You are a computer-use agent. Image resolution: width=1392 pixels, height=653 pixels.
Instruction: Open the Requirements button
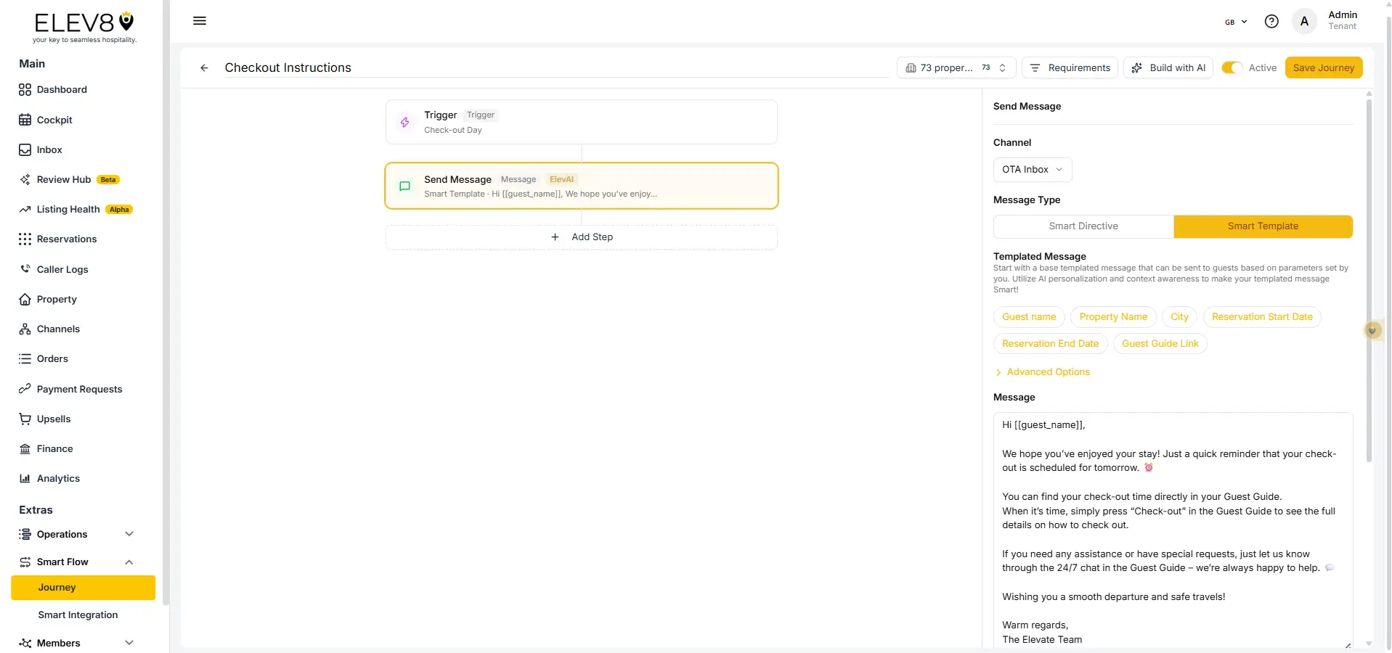click(x=1070, y=67)
